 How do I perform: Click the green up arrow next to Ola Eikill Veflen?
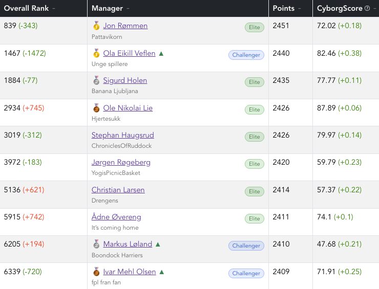pos(161,53)
